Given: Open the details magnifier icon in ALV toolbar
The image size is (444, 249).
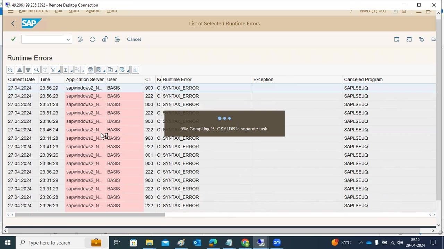Looking at the screenshot, I should (10, 70).
